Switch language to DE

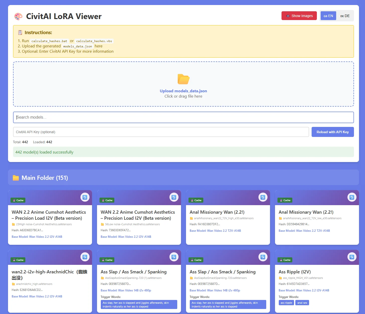pyautogui.click(x=345, y=16)
